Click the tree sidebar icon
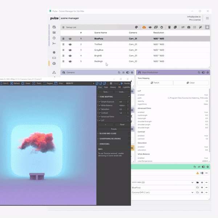The width and height of the screenshot is (218, 218). coord(54,63)
